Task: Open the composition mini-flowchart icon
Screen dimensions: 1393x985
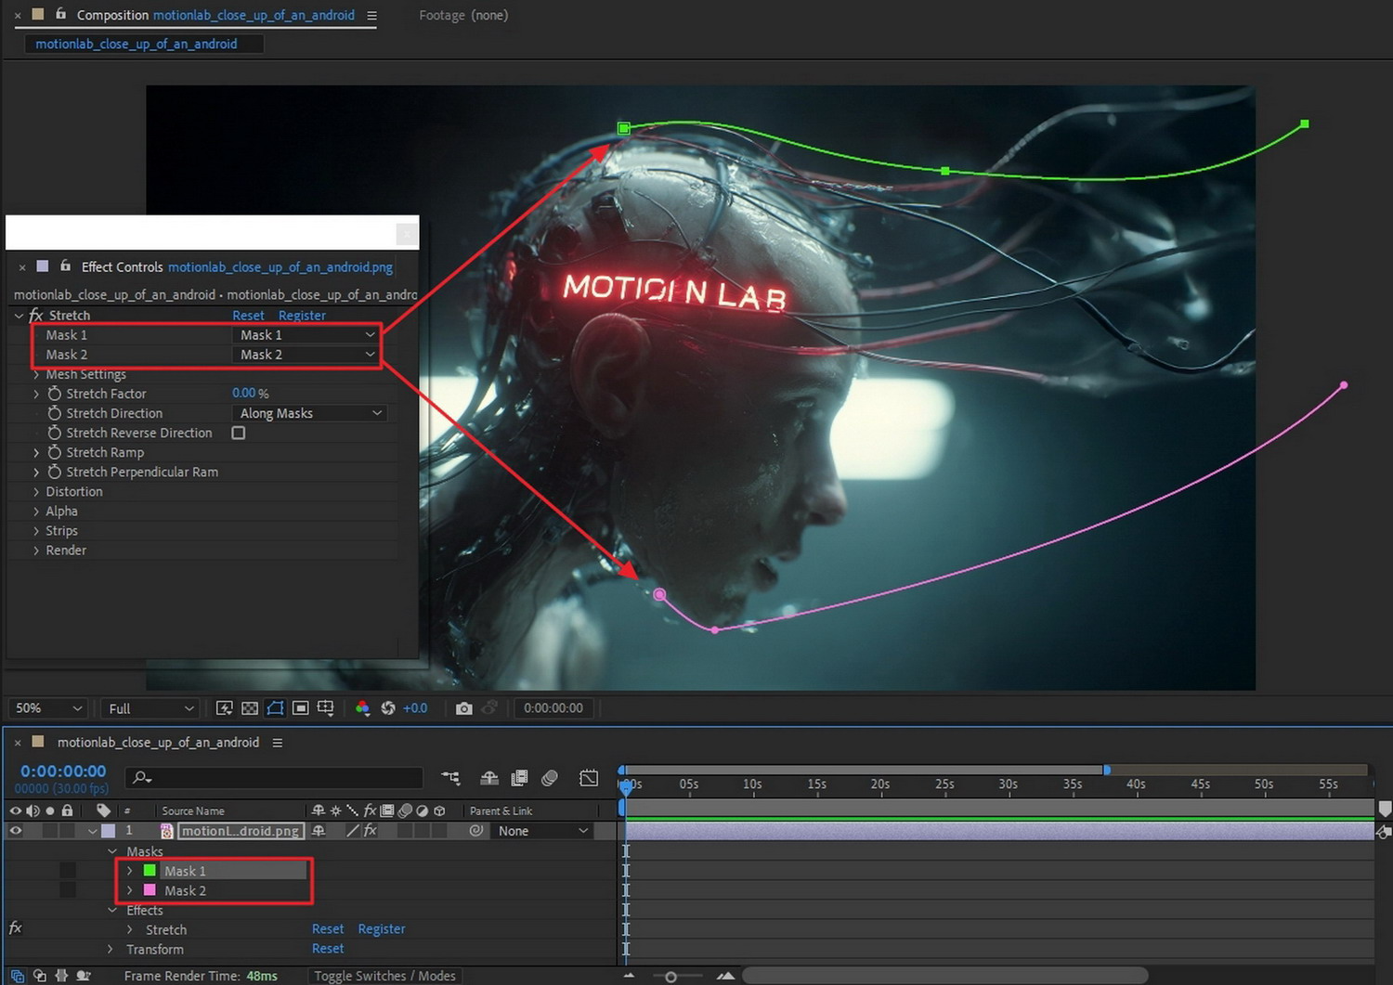Action: point(450,778)
